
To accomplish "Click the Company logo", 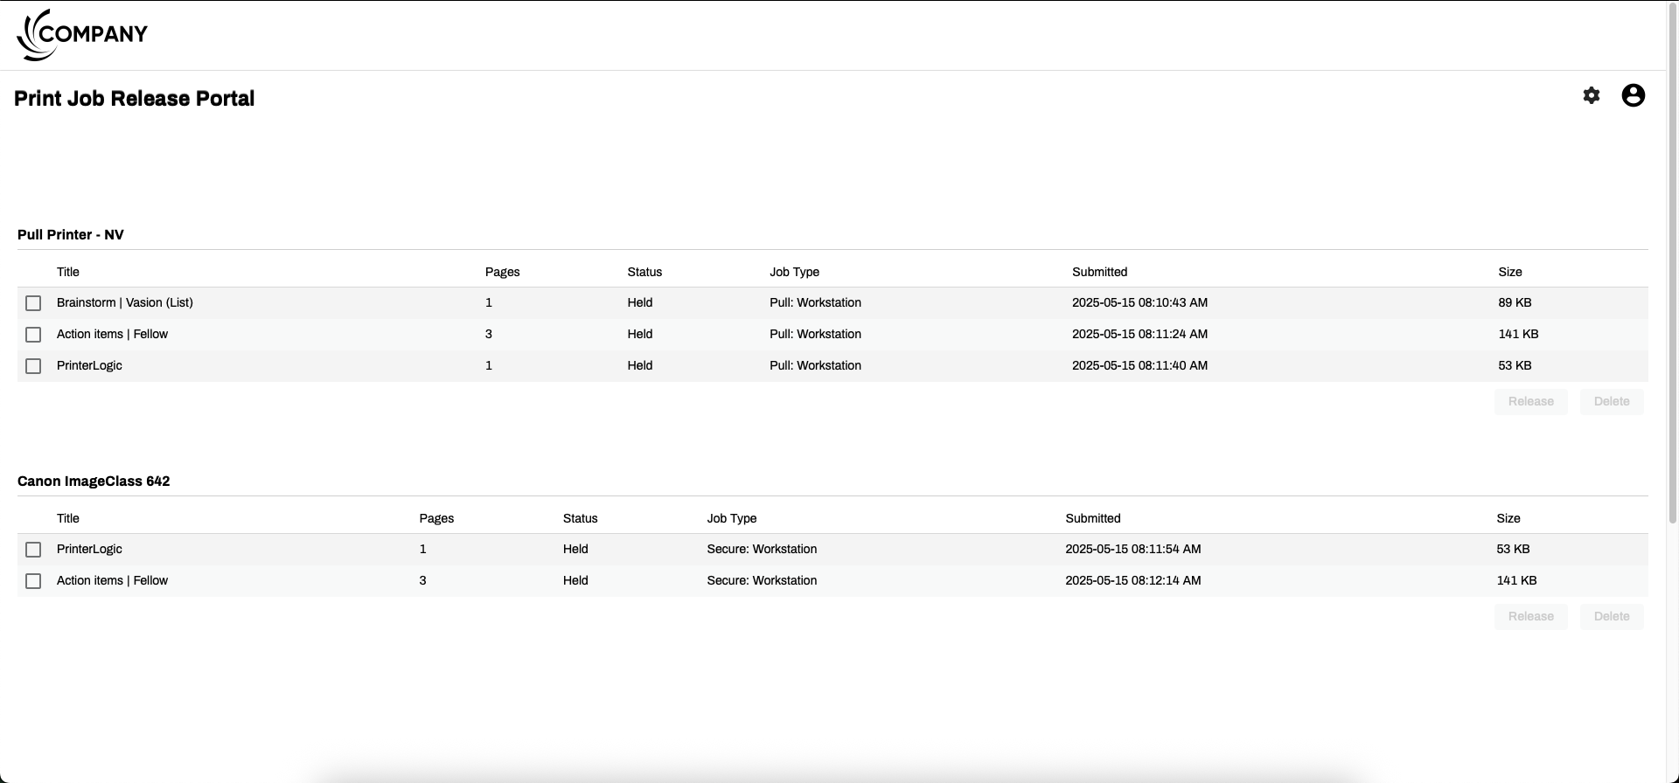I will (x=82, y=35).
